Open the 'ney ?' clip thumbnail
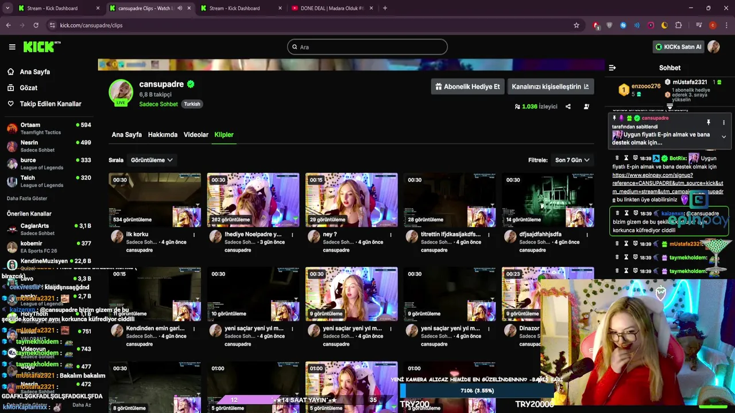This screenshot has width=735, height=413. [x=351, y=200]
